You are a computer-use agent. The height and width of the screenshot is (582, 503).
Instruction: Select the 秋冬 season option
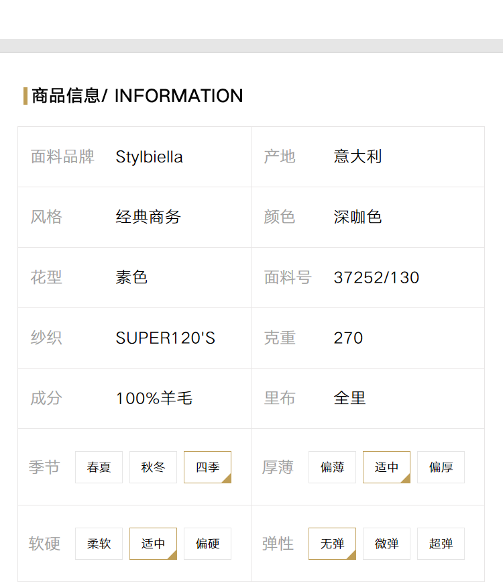point(153,467)
